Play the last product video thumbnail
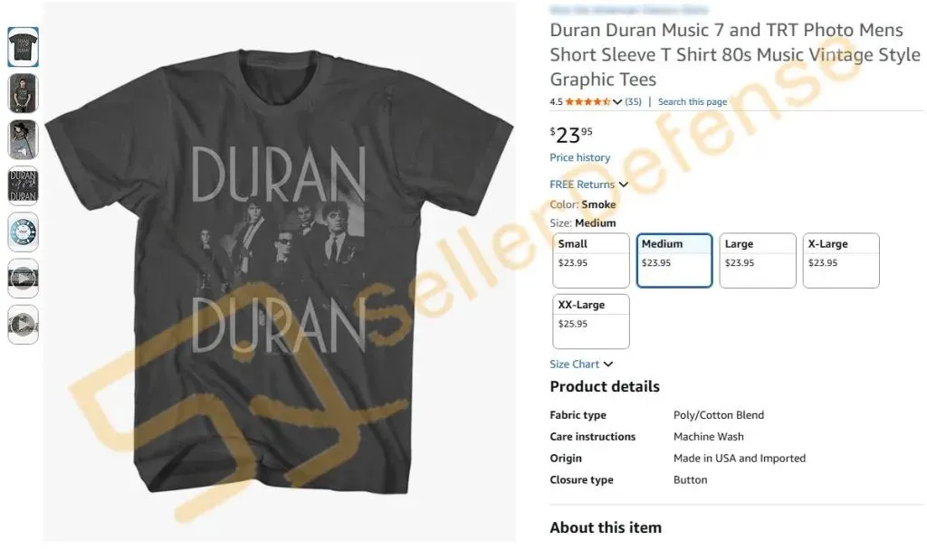Image resolution: width=927 pixels, height=549 pixels. tap(23, 325)
